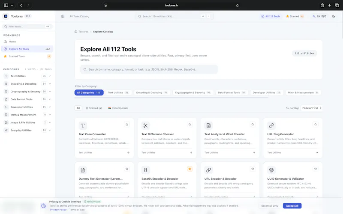343x214 pixels.
Task: Click the Encoding & Decoding sidebar icon
Action: pos(6,84)
